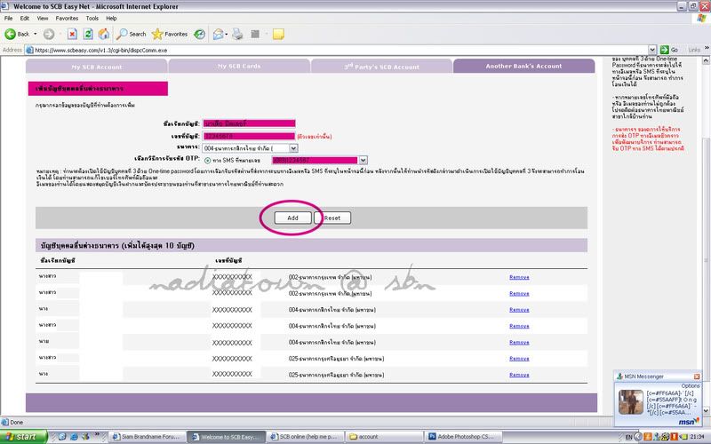Click Remove on the third 004 bank row
Image resolution: width=711 pixels, height=444 pixels.
[519, 343]
